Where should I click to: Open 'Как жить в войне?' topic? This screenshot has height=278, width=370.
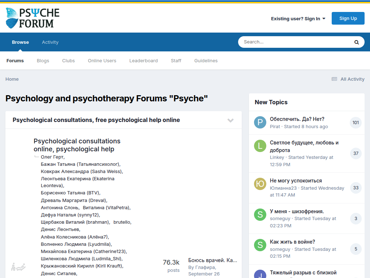point(292,242)
